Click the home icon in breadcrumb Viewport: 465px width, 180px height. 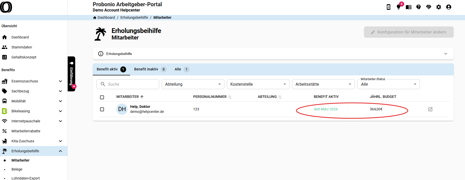click(95, 17)
